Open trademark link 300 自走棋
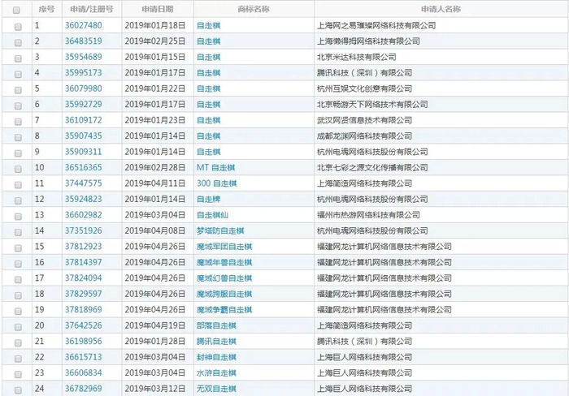The image size is (569, 396). pyautogui.click(x=217, y=183)
